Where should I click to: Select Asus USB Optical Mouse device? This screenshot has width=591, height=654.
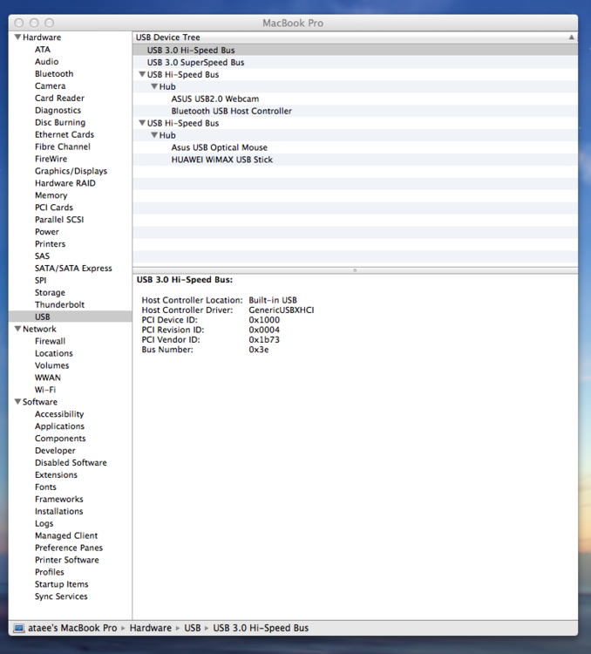220,147
